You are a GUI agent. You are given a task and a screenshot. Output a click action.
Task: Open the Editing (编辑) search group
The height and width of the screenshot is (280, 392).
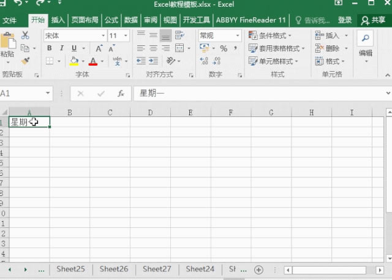(x=366, y=47)
